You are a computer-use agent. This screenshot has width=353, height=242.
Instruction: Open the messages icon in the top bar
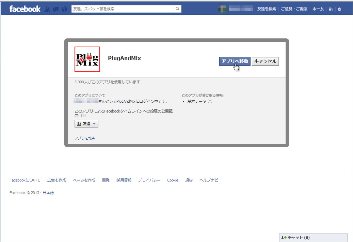55,9
